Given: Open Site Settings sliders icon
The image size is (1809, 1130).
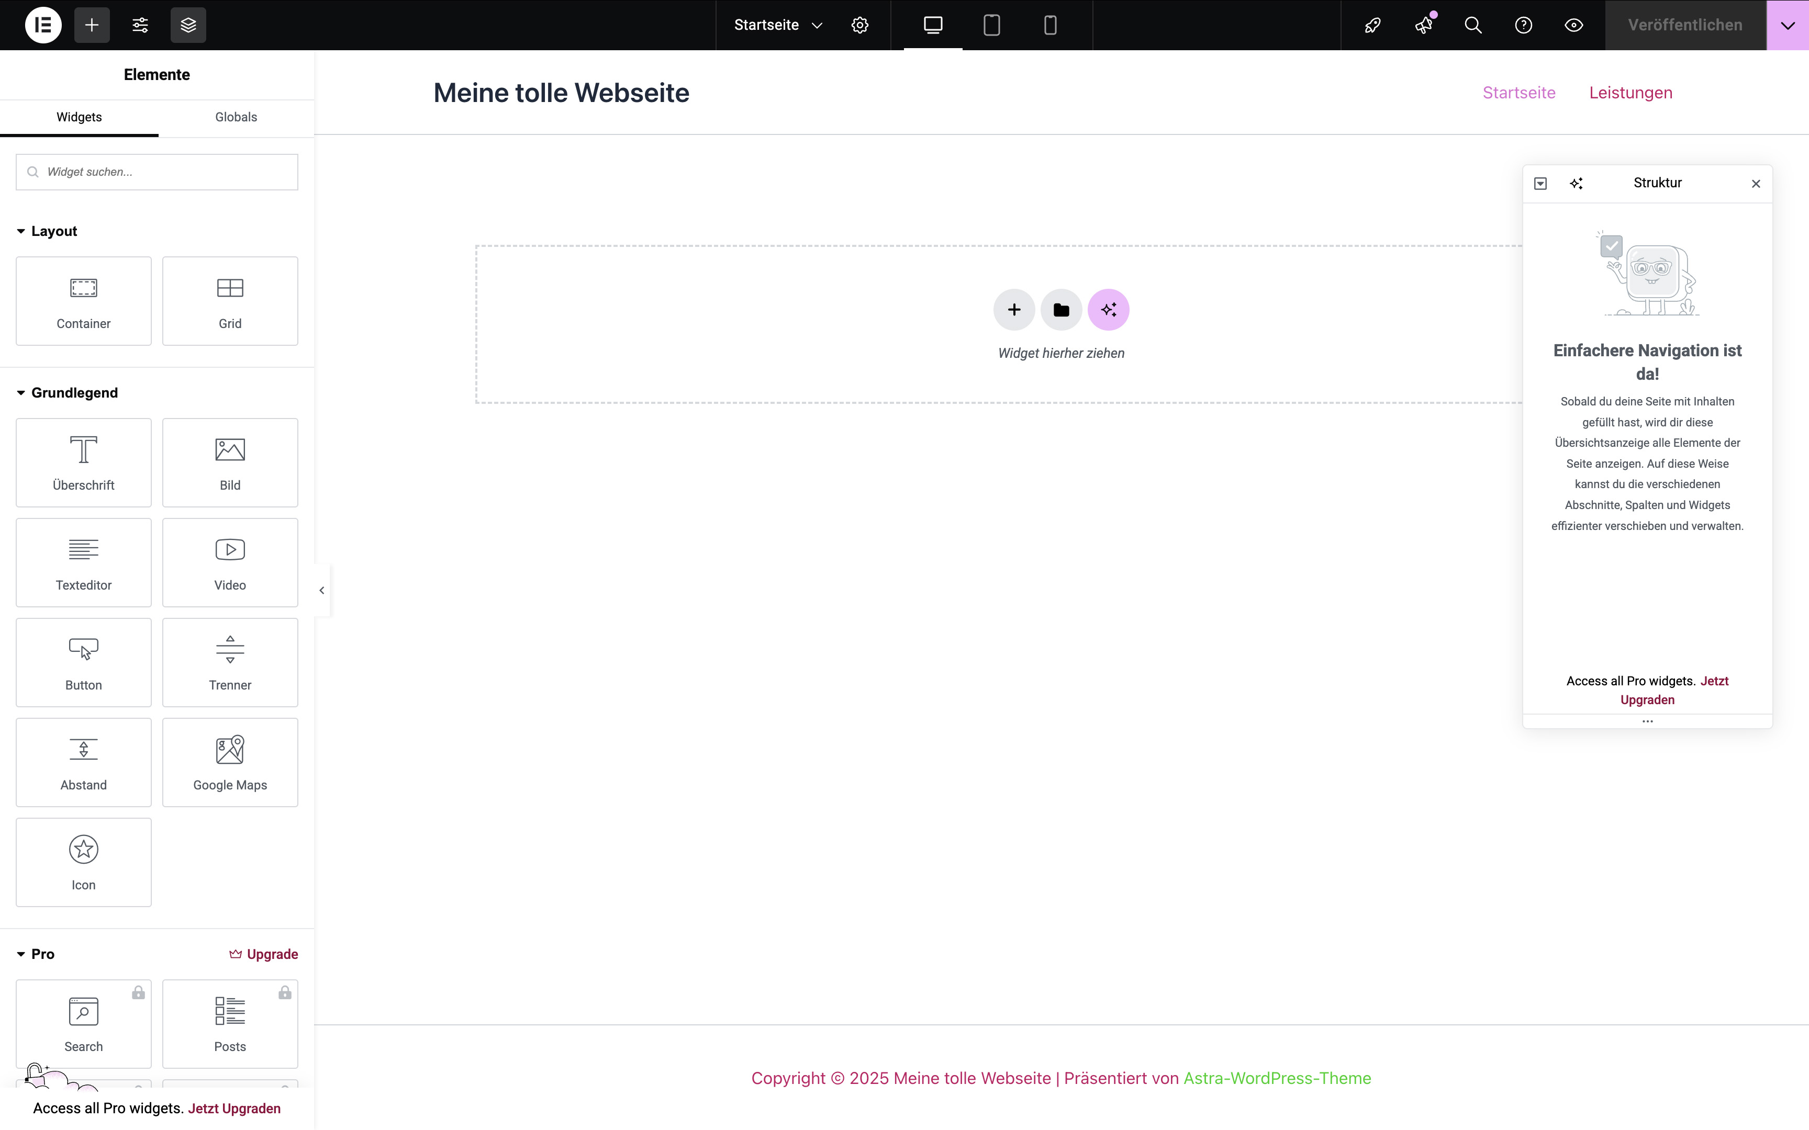Looking at the screenshot, I should (x=140, y=26).
